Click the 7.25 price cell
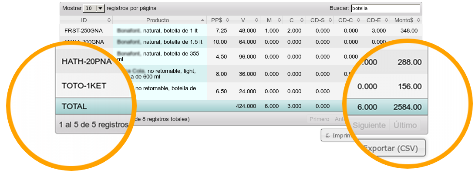This screenshot has width=475, height=173. point(222,31)
